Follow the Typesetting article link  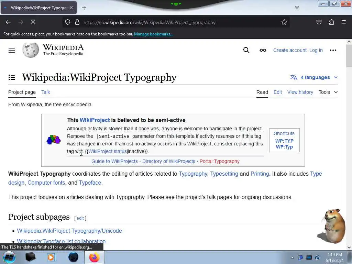[224, 174]
